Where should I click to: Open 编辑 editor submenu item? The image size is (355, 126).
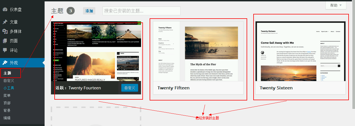(x=7, y=118)
